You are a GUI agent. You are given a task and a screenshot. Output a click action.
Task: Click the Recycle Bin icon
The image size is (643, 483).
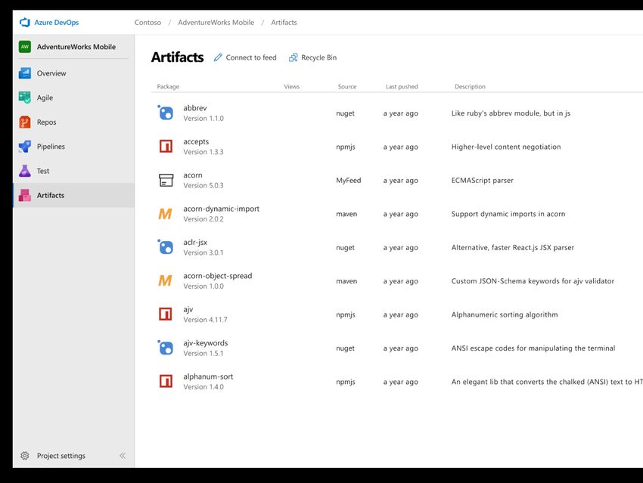pos(293,57)
